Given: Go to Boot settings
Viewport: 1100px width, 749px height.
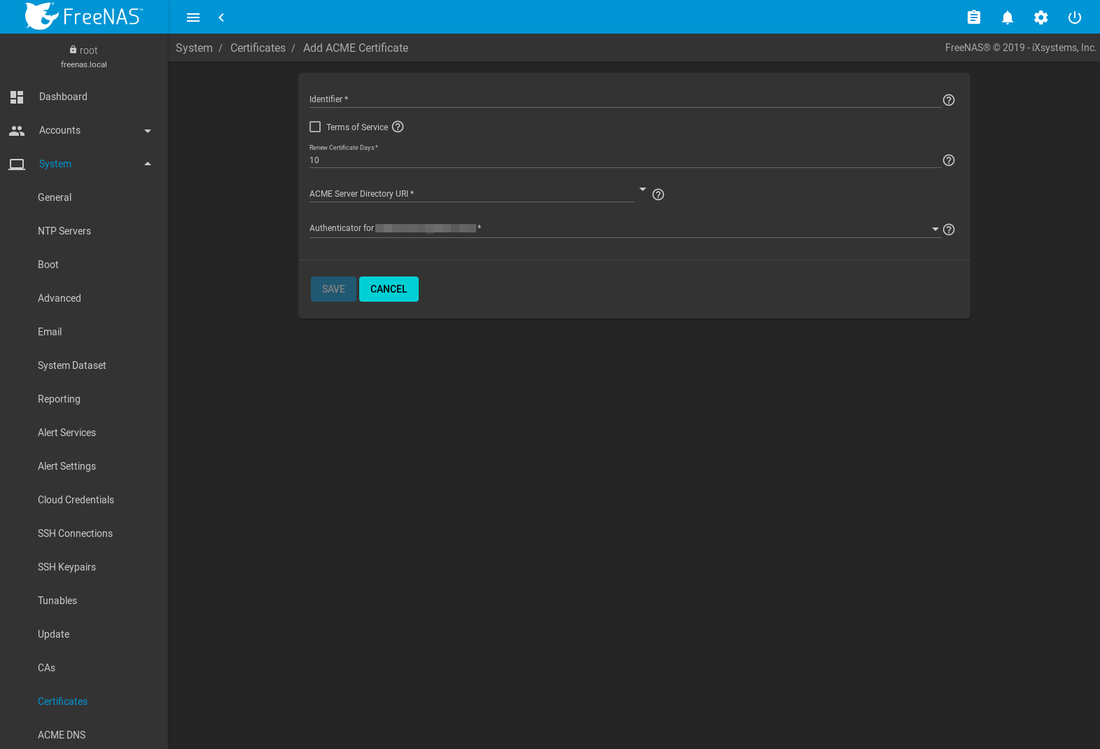Looking at the screenshot, I should tap(48, 265).
